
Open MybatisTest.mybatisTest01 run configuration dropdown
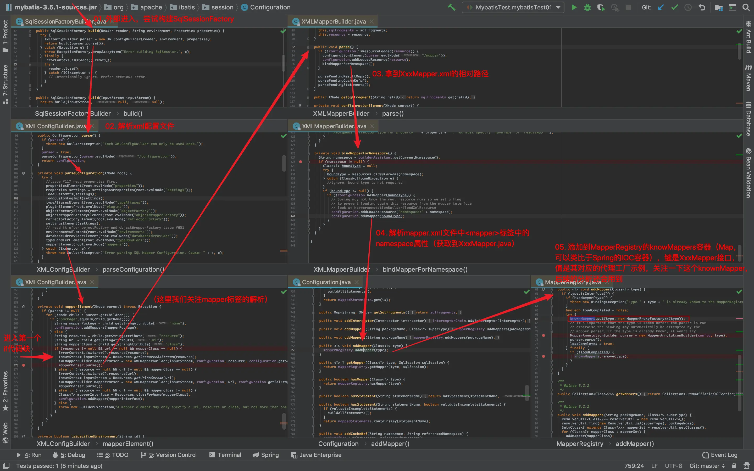513,7
